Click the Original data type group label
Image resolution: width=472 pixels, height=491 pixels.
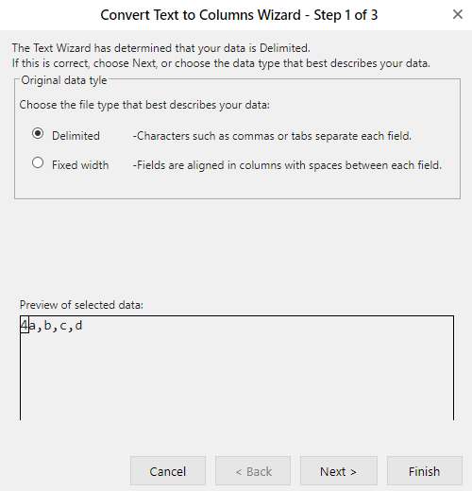click(64, 80)
